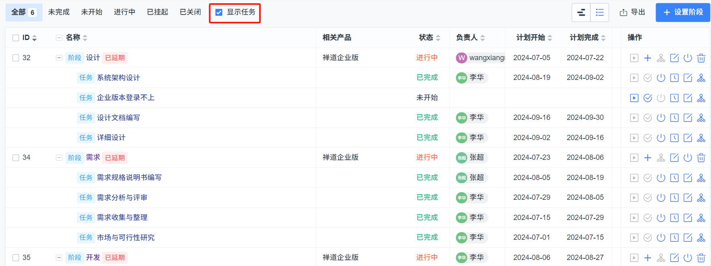
Task: Collapse the 设计 stage row
Action: pyautogui.click(x=59, y=58)
